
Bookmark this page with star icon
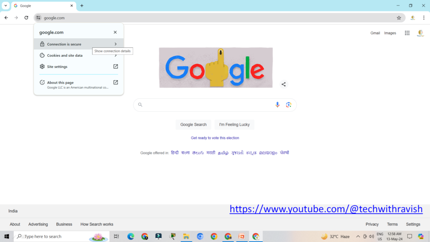tap(399, 18)
